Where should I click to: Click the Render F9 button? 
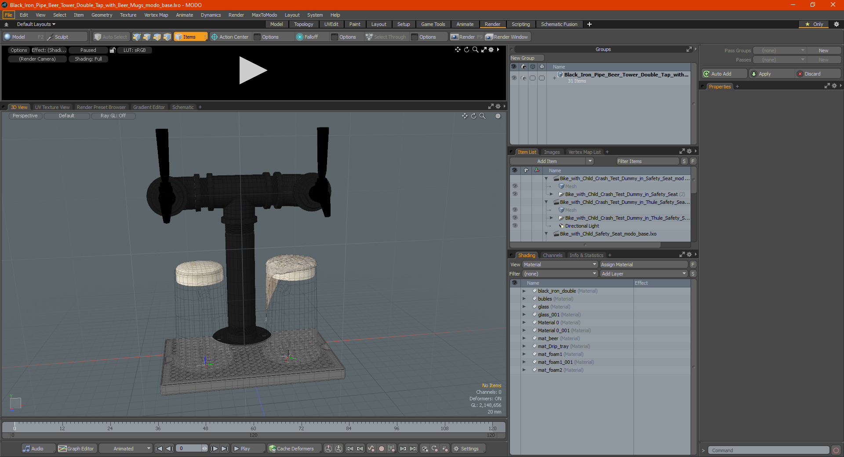[466, 37]
